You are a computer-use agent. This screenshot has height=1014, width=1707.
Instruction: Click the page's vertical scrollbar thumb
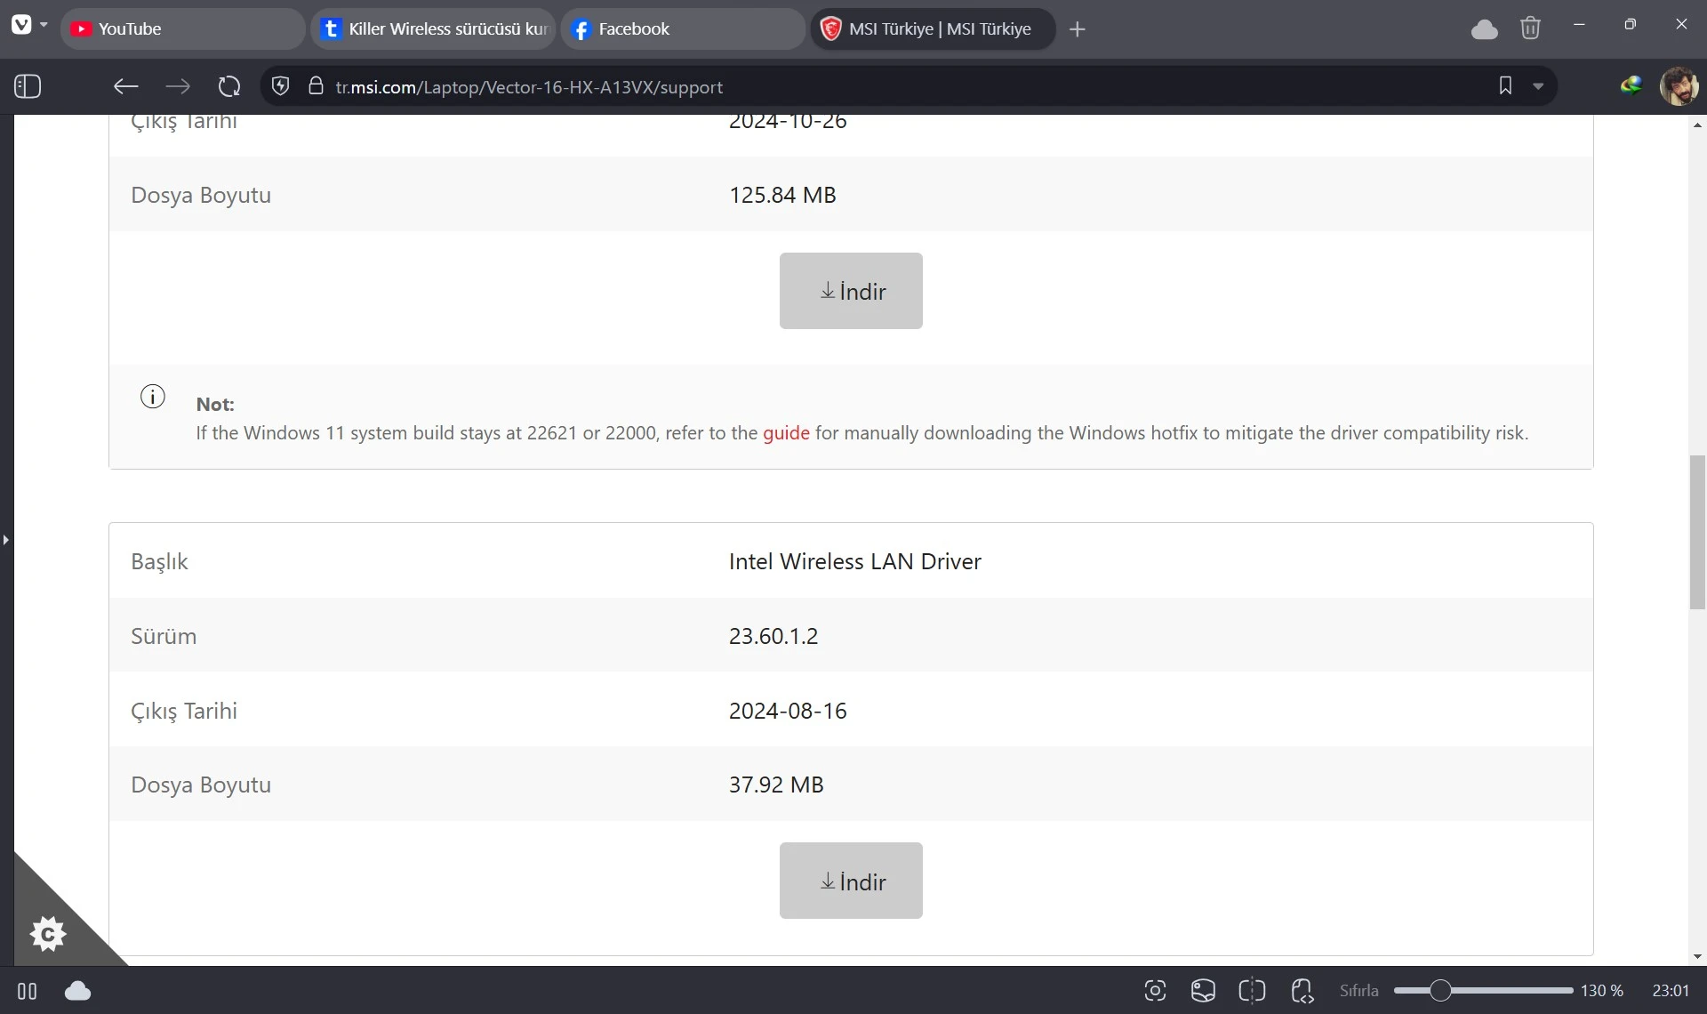[x=1697, y=532]
